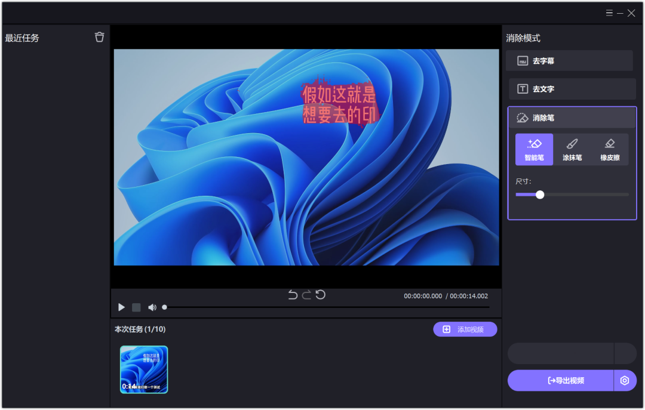Close the application window
This screenshot has width=645, height=410.
pos(631,13)
